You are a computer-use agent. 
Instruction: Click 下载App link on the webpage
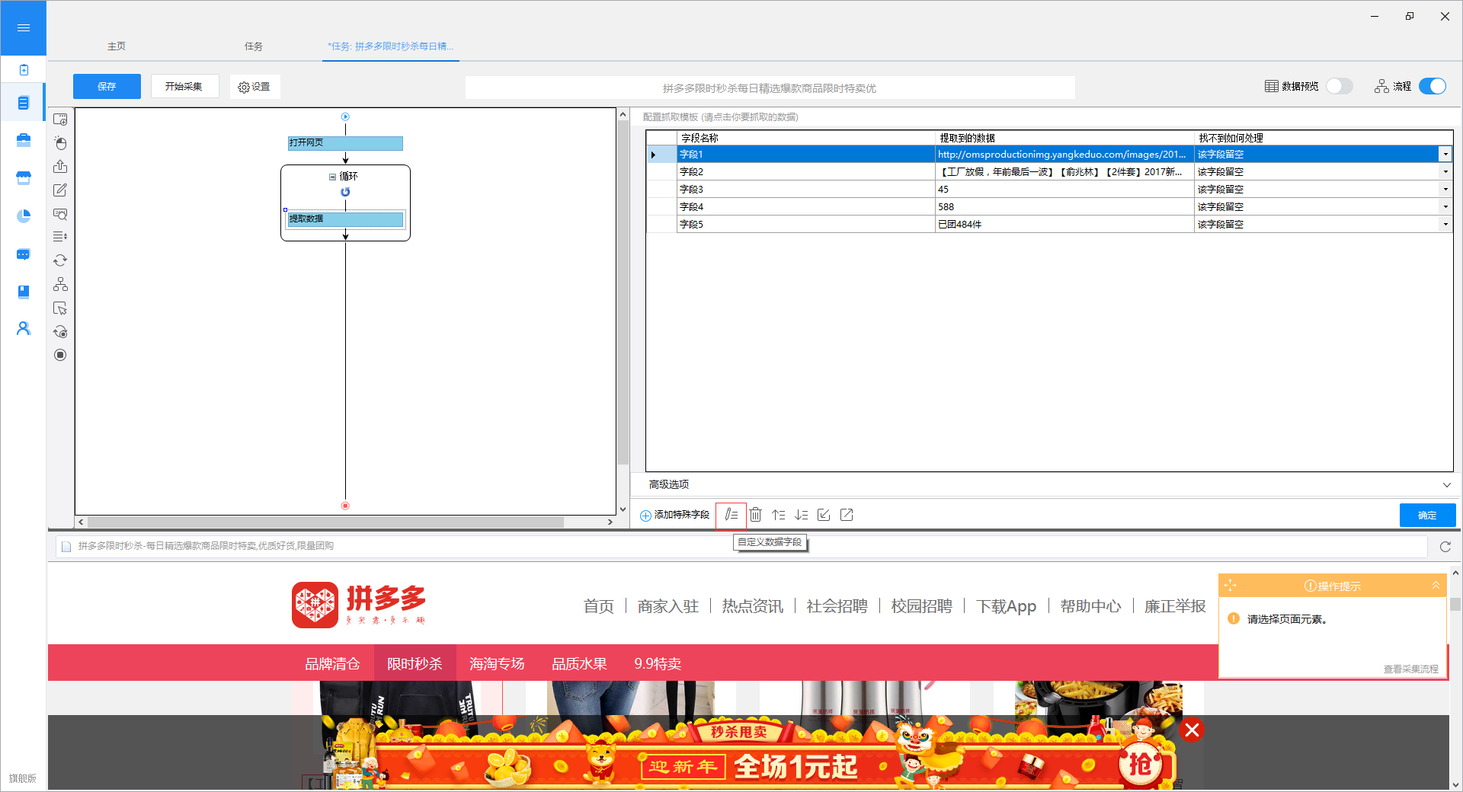[1006, 606]
